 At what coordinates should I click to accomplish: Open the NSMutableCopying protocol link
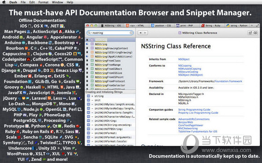pos(190,69)
